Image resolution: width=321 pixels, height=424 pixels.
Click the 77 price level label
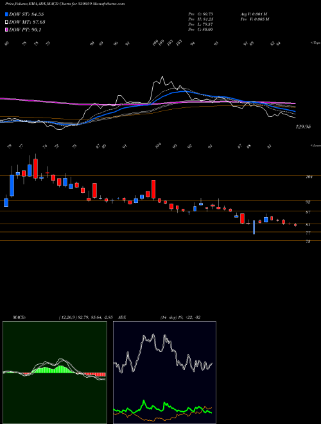pyautogui.click(x=308, y=233)
